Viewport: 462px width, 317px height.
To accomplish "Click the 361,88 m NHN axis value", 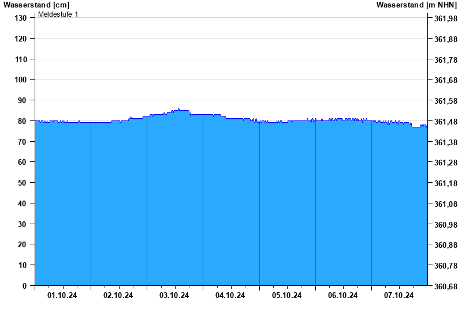I will pyautogui.click(x=446, y=39).
